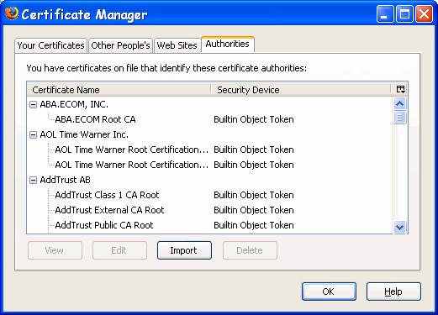
Task: Select the Authorities tab
Action: point(228,44)
